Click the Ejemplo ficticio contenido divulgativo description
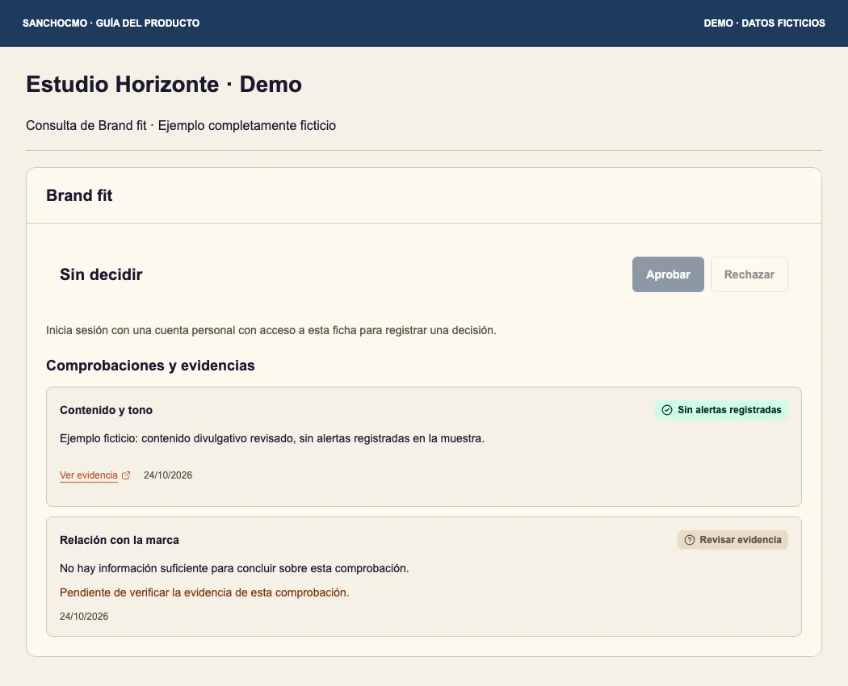848x686 pixels. point(272,438)
